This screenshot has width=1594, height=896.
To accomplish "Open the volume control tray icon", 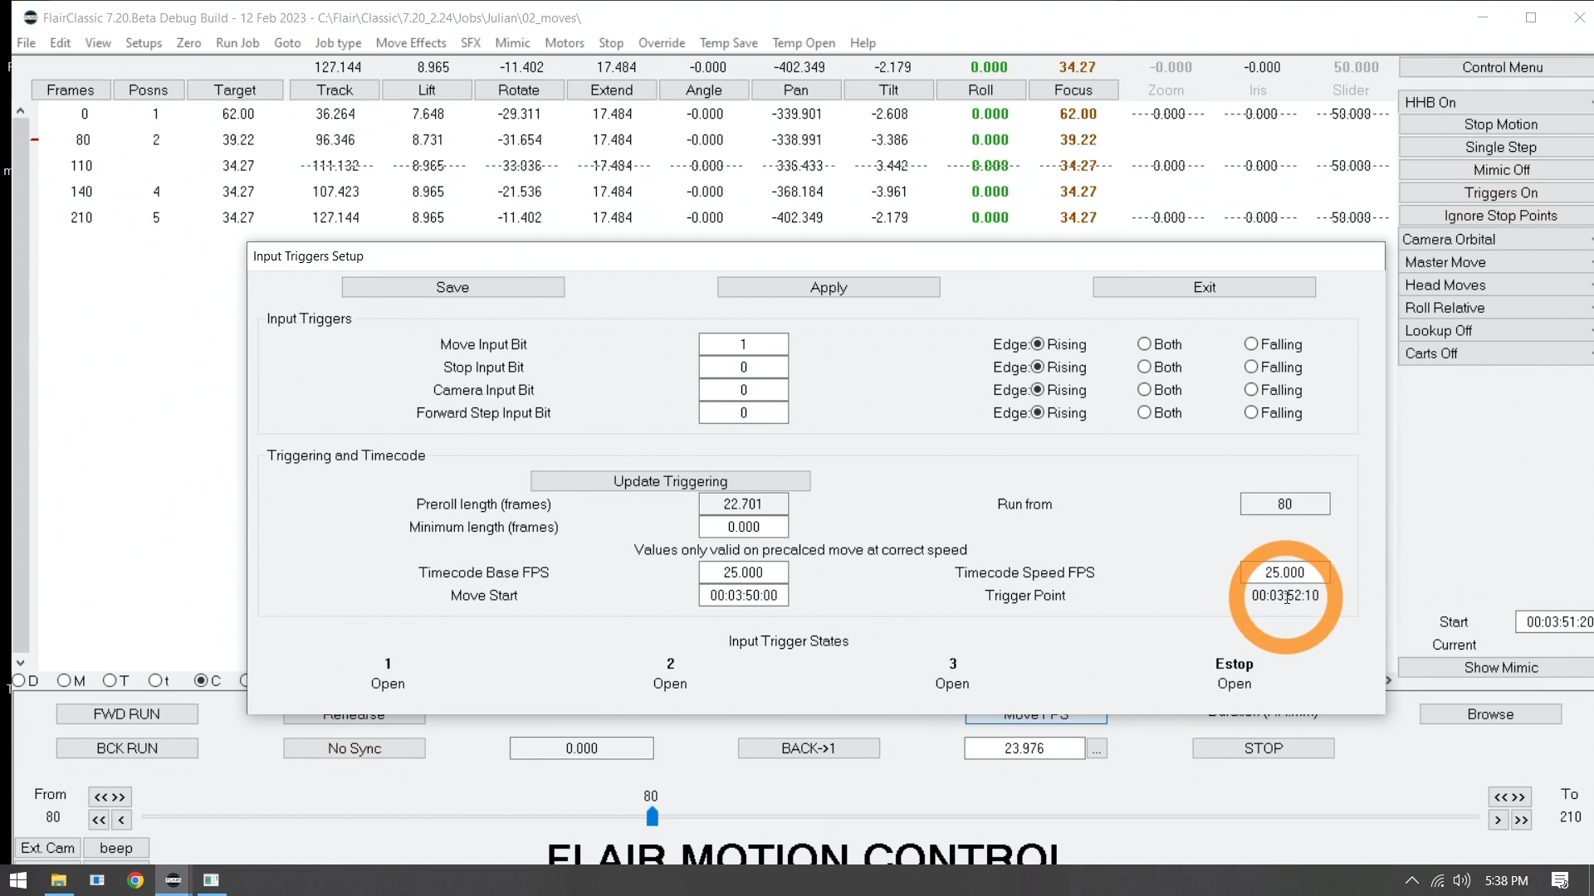I will pos(1461,880).
